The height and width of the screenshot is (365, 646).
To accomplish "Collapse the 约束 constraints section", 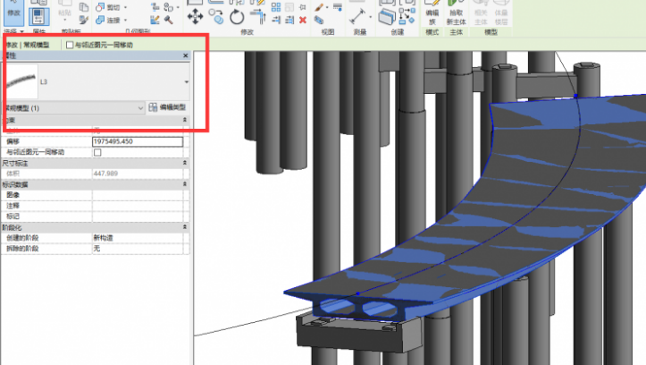I will pos(185,120).
